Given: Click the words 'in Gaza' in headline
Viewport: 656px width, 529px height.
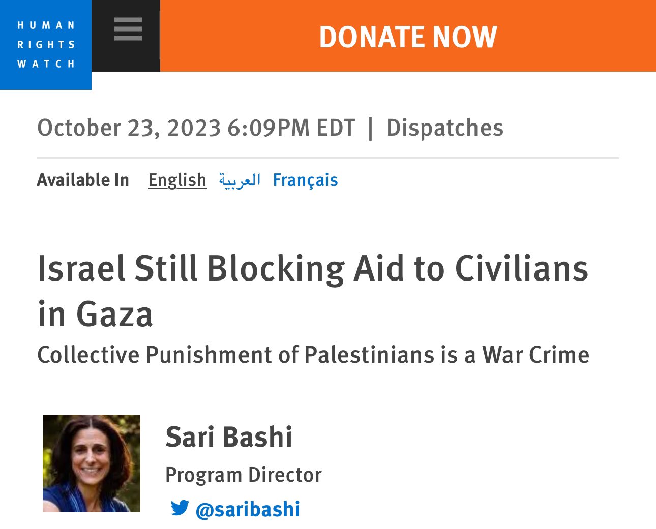Looking at the screenshot, I should click(x=95, y=314).
